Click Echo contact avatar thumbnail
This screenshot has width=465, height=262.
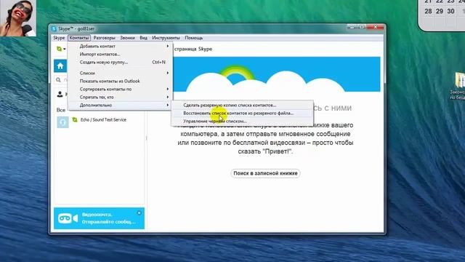[62, 122]
